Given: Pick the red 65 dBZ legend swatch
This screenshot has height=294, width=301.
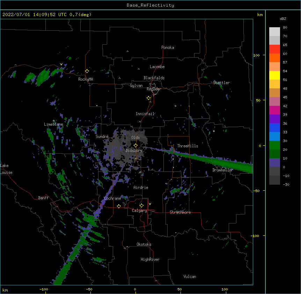Looking at the screenshot, I should click(274, 49).
